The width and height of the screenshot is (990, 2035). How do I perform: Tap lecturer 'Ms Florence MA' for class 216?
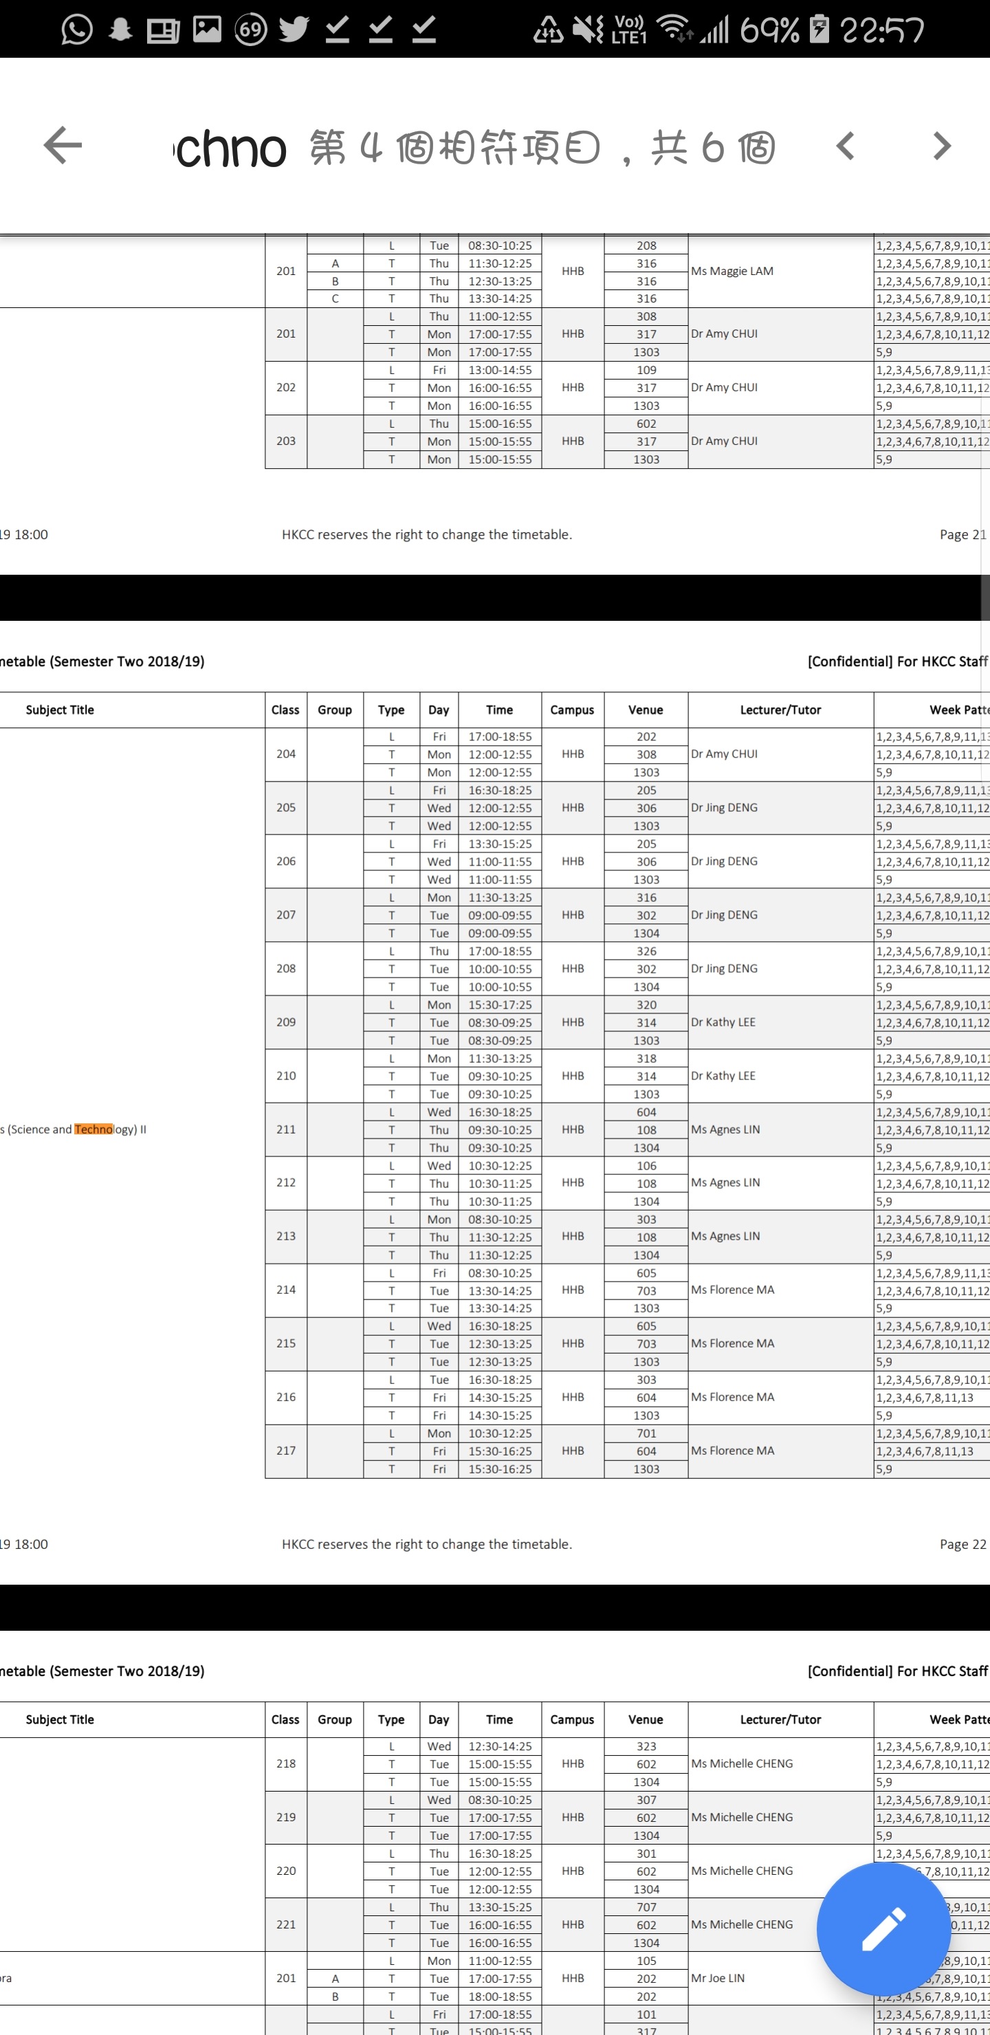pos(732,1398)
